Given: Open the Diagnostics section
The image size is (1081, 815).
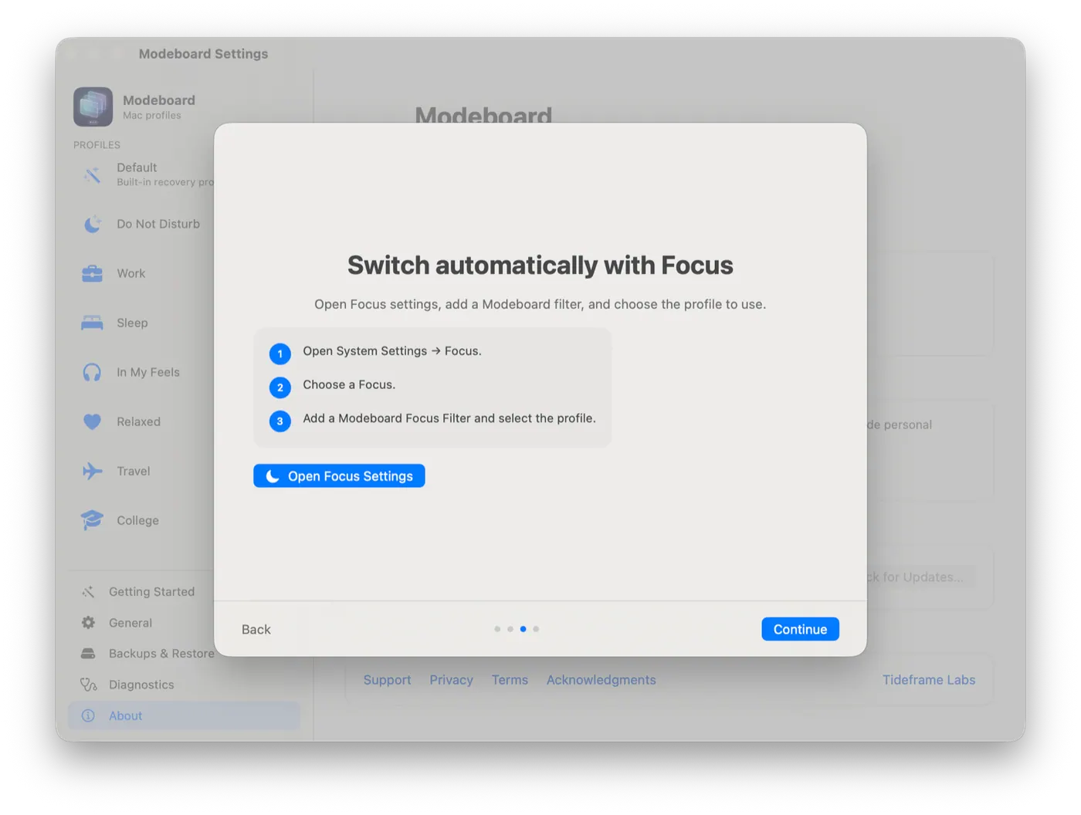Looking at the screenshot, I should [x=141, y=685].
